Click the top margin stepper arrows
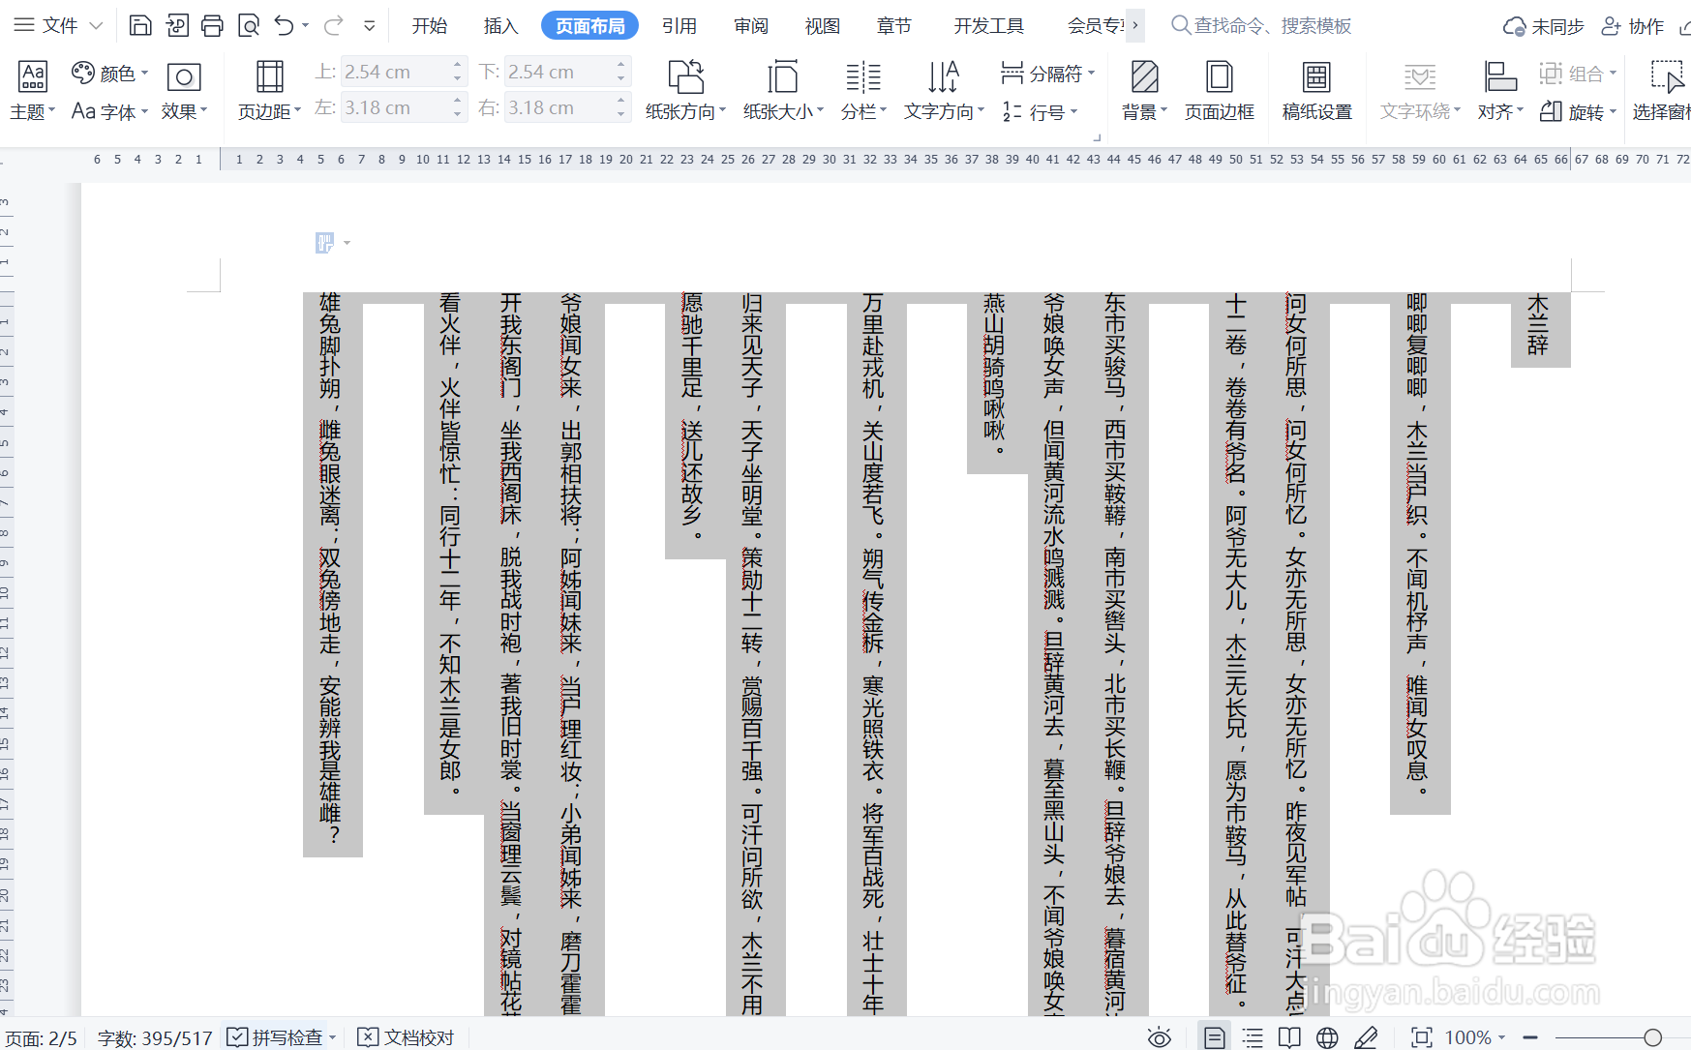 [x=458, y=72]
